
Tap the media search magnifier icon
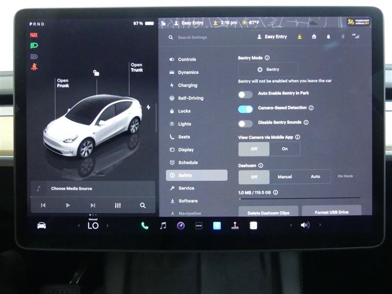point(143,205)
